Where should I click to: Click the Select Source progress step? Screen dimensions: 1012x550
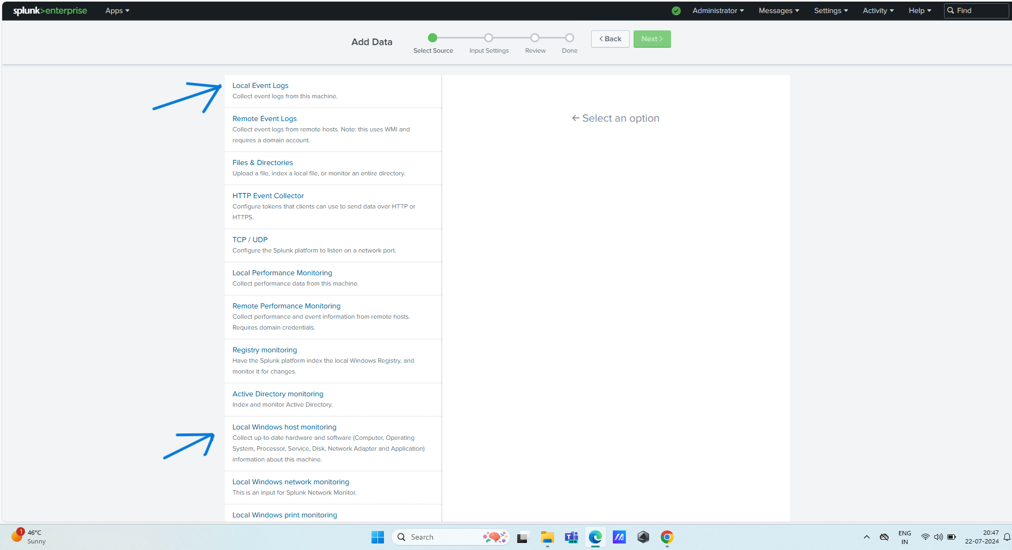point(432,38)
